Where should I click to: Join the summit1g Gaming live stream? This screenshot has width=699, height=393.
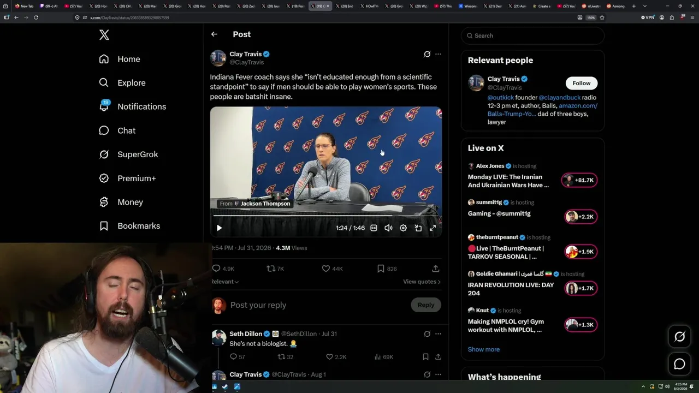click(532, 213)
